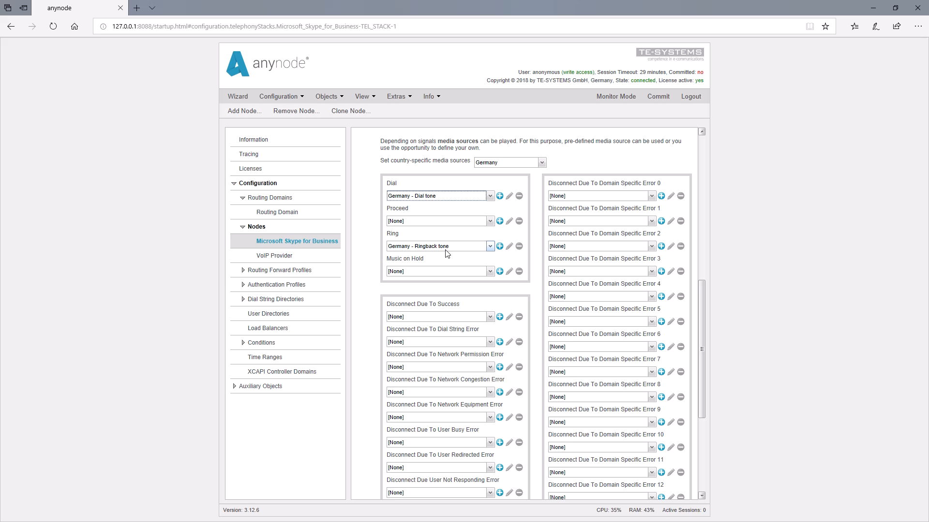Screen dimensions: 929x522
Task: Add source for Disconnect Due To Network Congestion Error
Action: tap(500, 392)
